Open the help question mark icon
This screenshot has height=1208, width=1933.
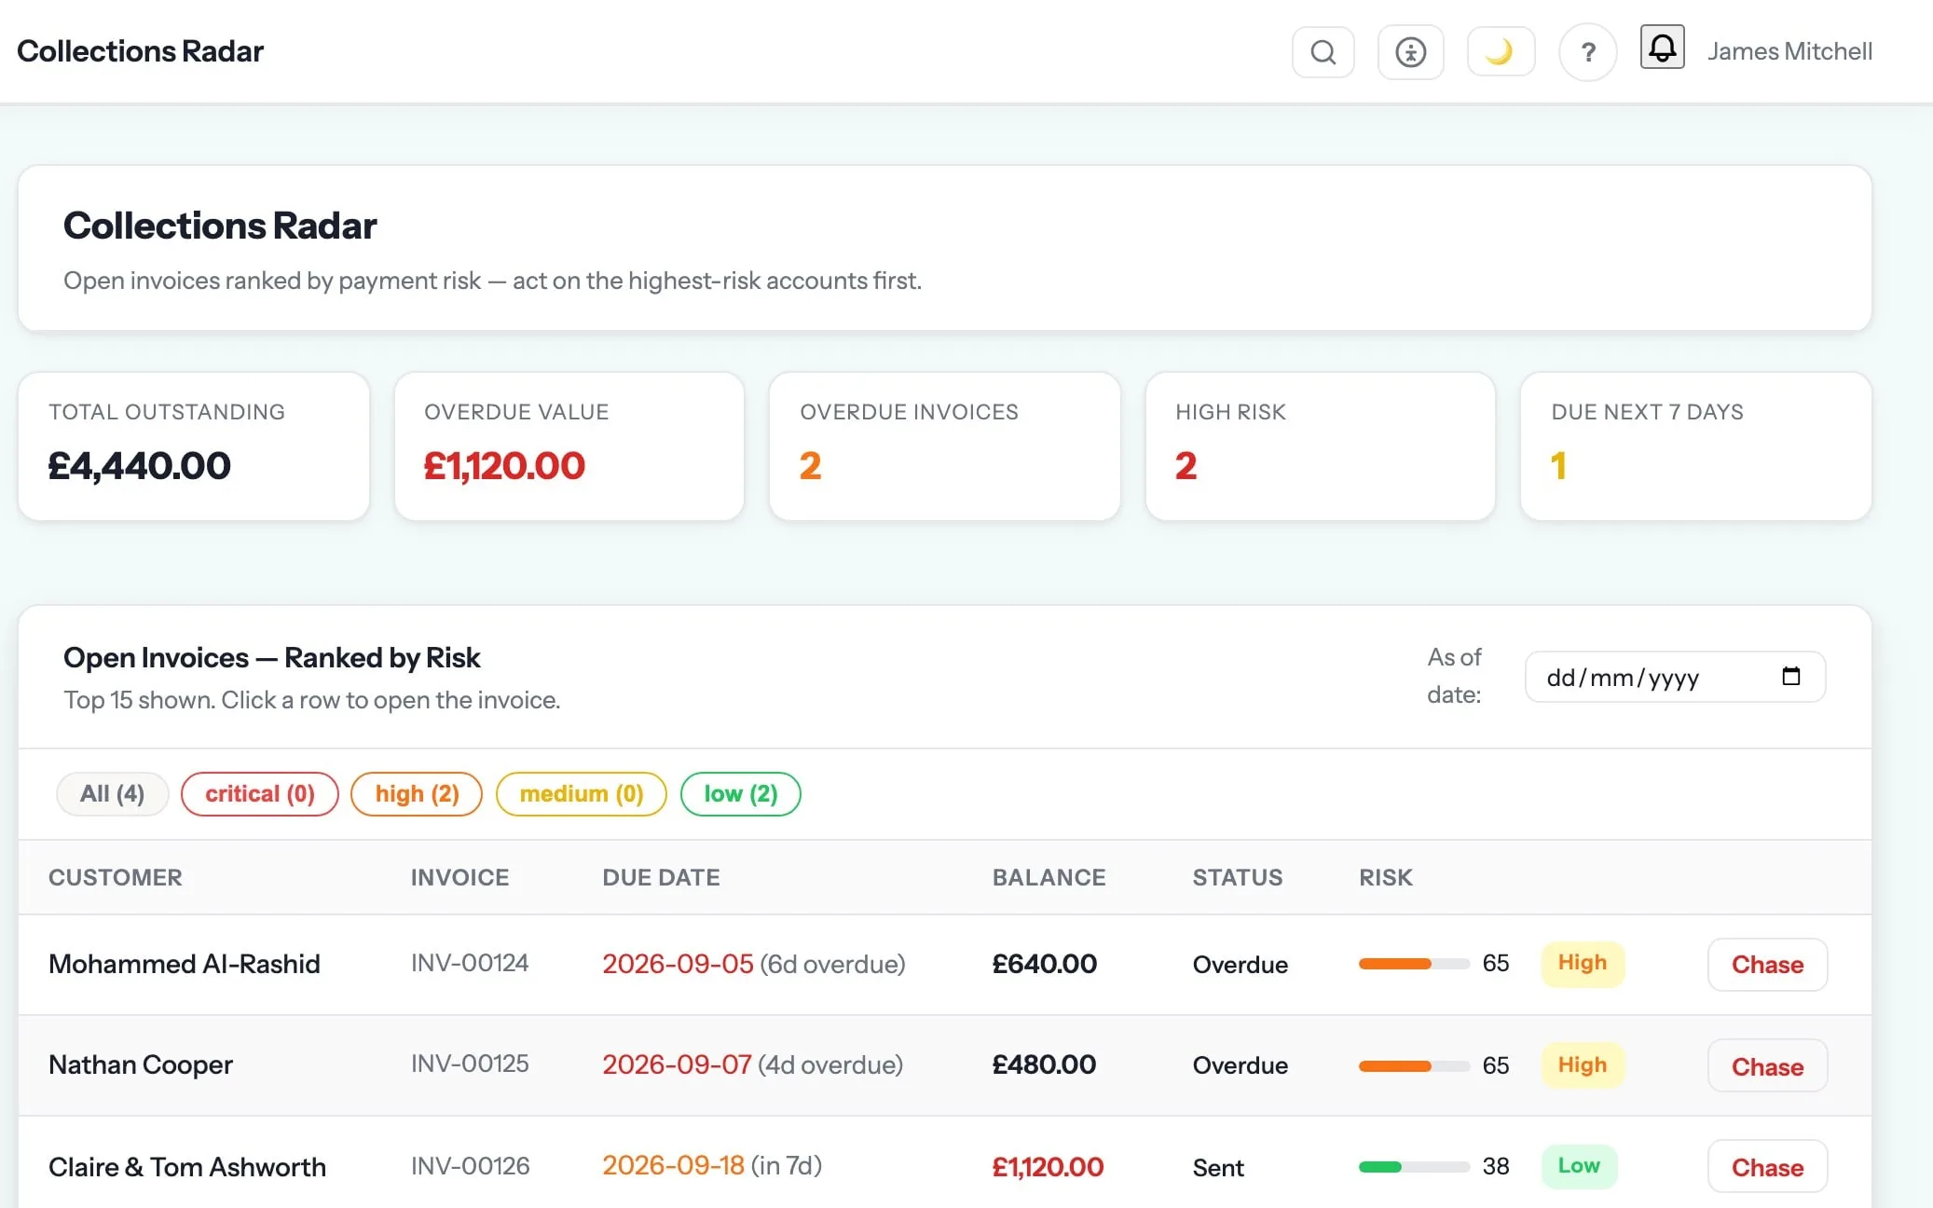pyautogui.click(x=1587, y=52)
